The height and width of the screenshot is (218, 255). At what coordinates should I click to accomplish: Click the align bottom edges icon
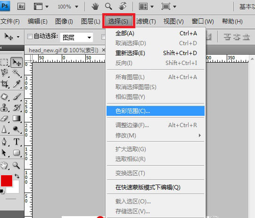[x=246, y=37]
